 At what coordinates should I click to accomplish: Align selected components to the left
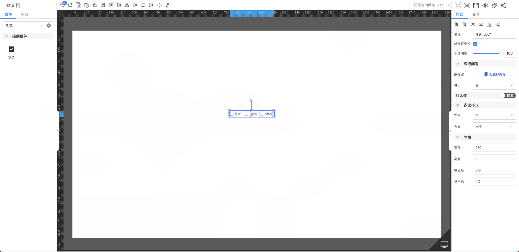point(95,5)
